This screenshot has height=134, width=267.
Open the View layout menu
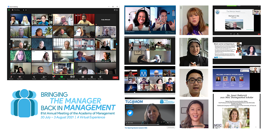point(116,10)
